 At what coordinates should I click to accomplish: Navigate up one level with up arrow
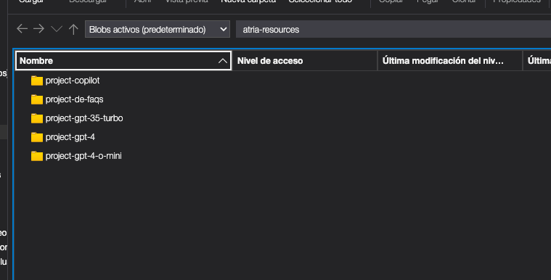point(73,29)
